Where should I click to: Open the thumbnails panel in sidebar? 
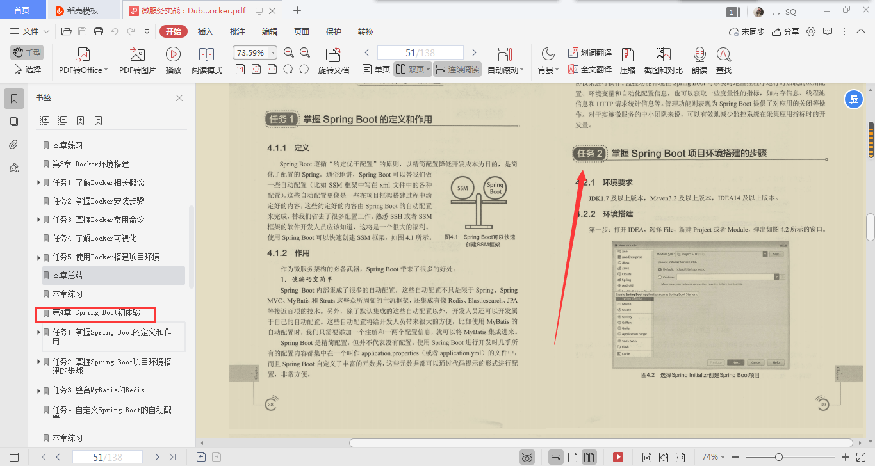coord(14,122)
